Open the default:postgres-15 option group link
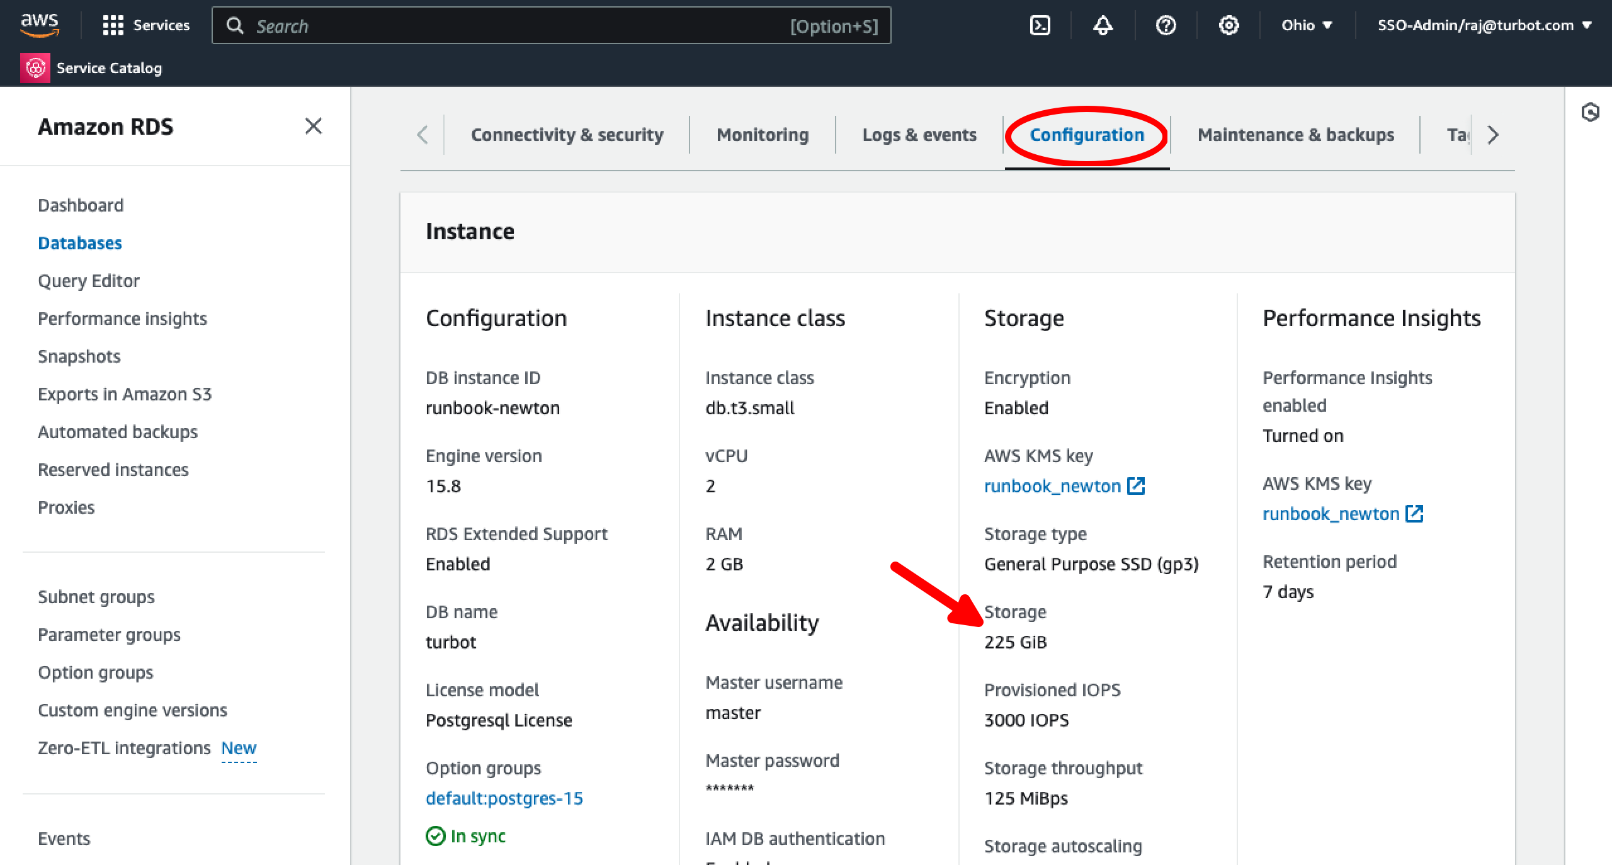 [x=504, y=798]
